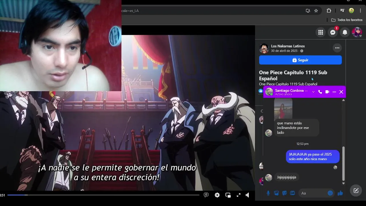Click the install app icon in address bar
The height and width of the screenshot is (206, 366).
point(308,11)
